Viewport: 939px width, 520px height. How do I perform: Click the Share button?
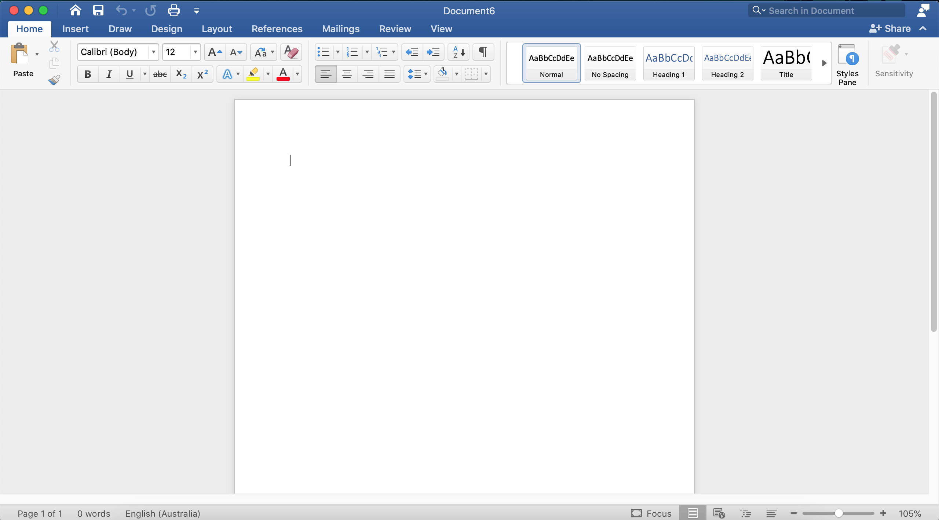(890, 29)
